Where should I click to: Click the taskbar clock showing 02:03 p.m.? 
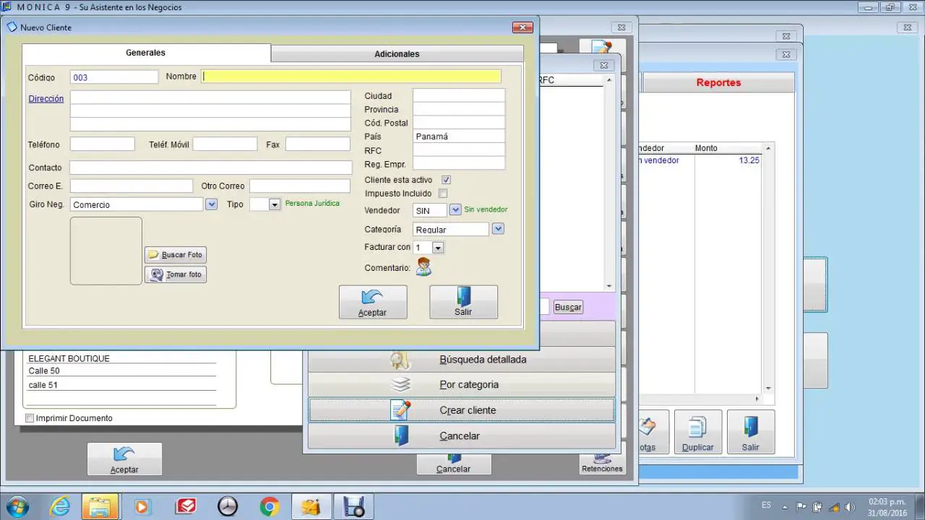(x=887, y=501)
